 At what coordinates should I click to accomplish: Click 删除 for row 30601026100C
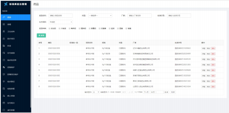pos(213,65)
